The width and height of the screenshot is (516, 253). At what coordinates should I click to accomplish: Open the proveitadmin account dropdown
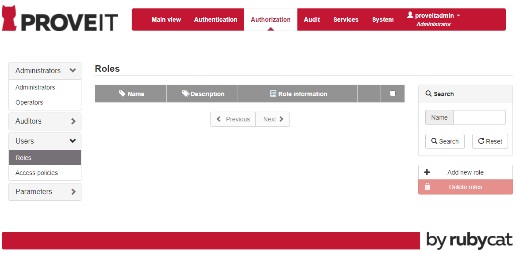(434, 16)
